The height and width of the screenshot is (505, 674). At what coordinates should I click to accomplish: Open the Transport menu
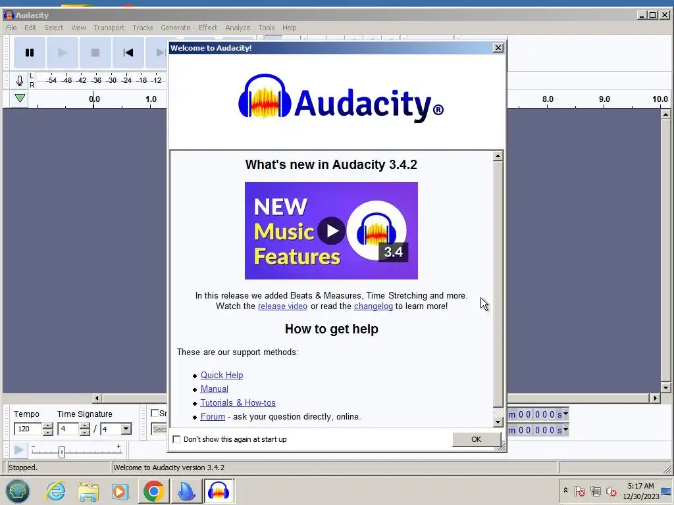[109, 28]
